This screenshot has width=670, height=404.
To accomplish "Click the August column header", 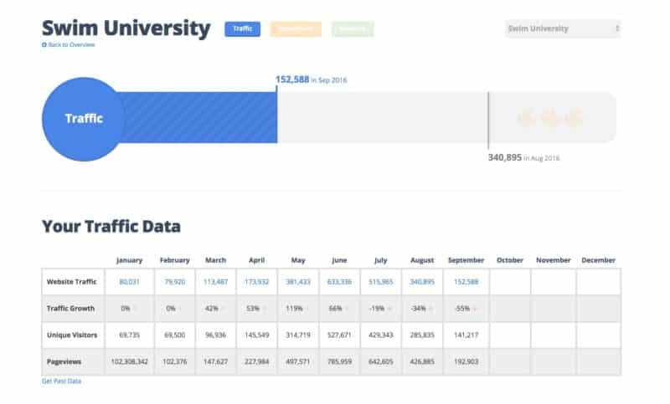I will click(422, 260).
